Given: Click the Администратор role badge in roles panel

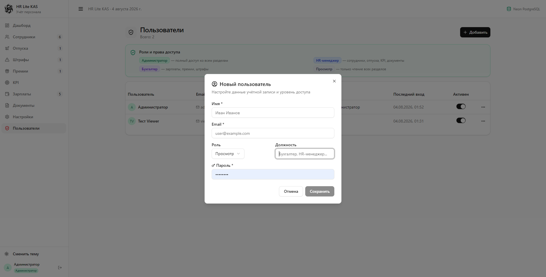Looking at the screenshot, I should click(154, 61).
